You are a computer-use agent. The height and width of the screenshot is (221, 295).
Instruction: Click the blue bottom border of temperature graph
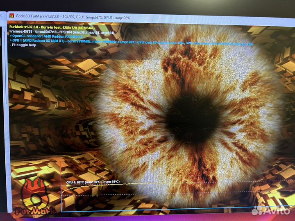[164, 212]
